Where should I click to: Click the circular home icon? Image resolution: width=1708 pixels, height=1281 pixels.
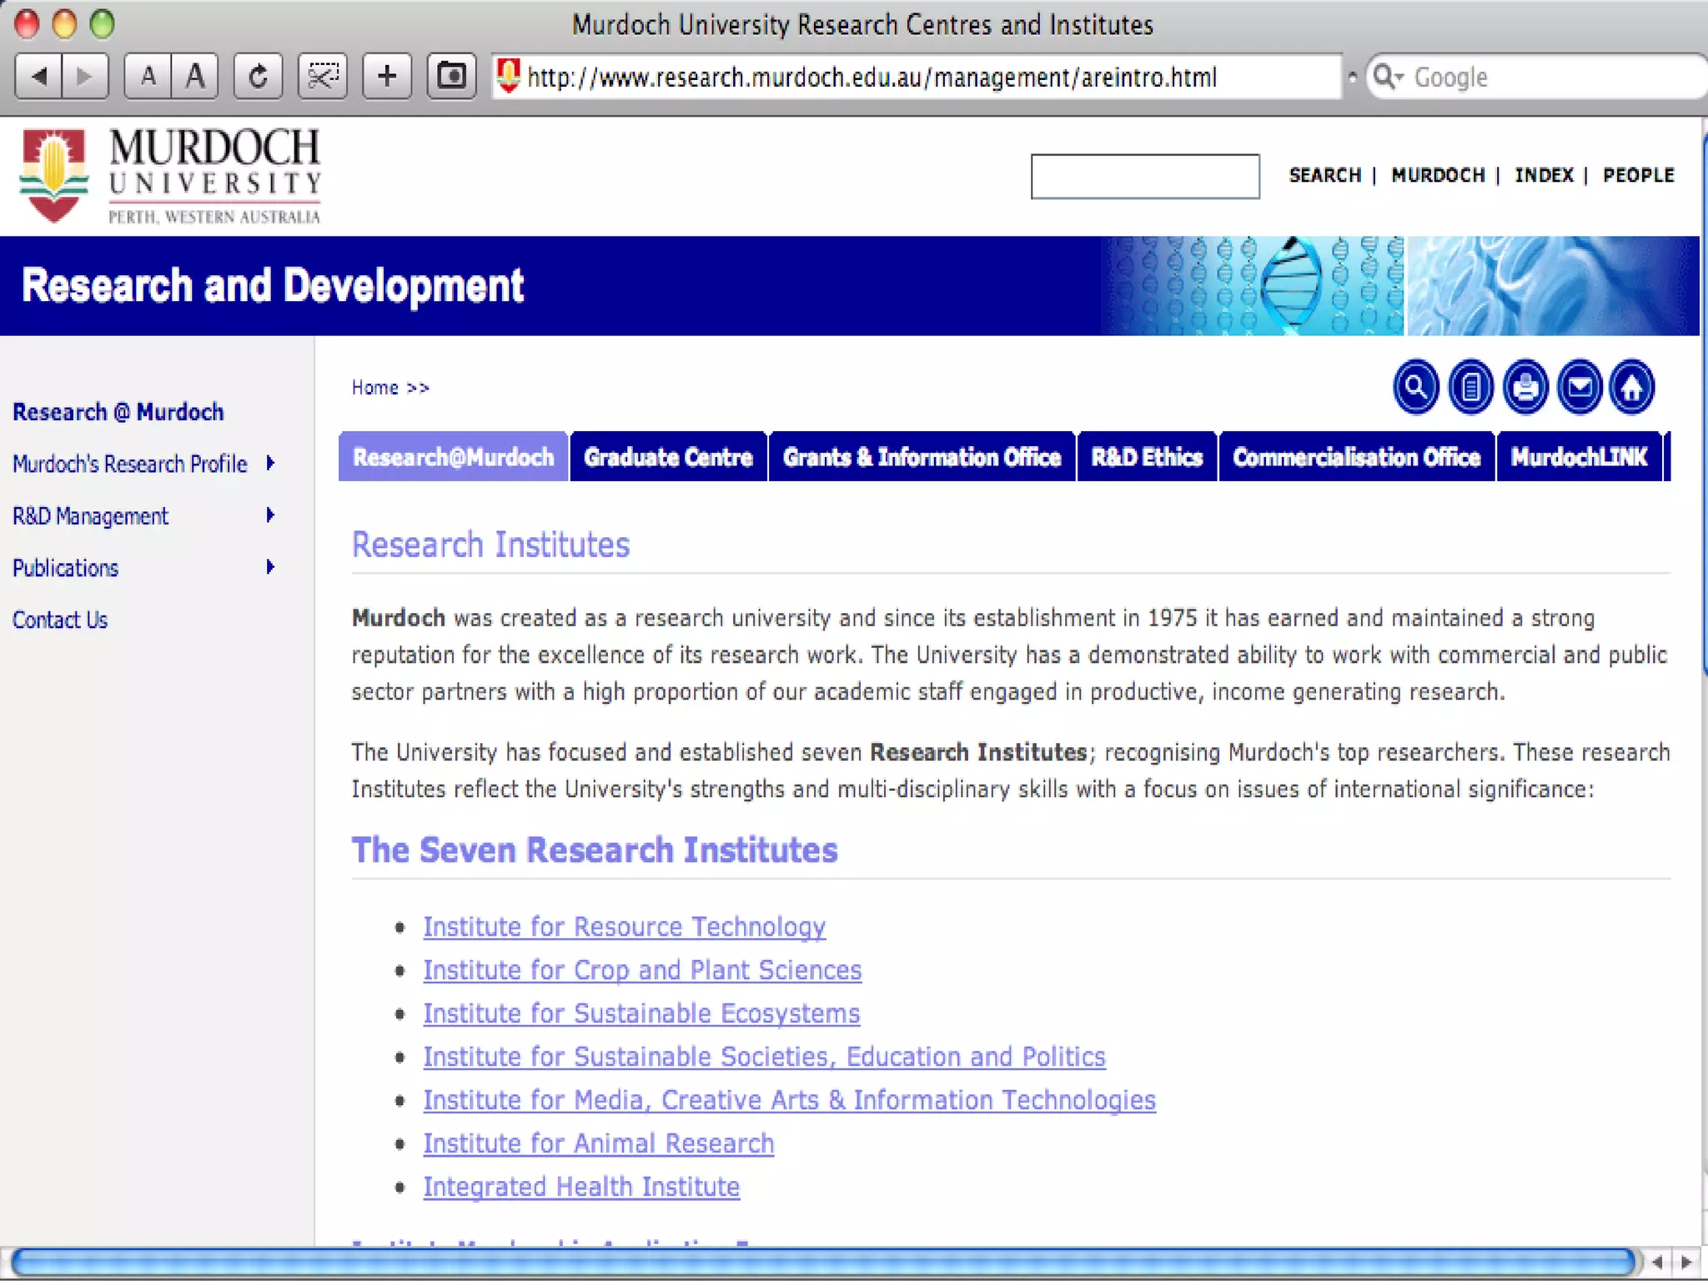click(1632, 388)
